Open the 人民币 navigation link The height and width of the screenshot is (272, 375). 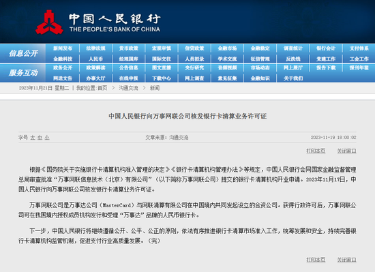click(95, 59)
